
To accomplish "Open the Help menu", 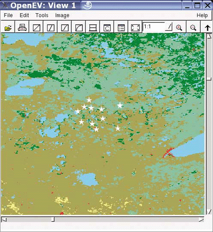I will click(x=202, y=15).
